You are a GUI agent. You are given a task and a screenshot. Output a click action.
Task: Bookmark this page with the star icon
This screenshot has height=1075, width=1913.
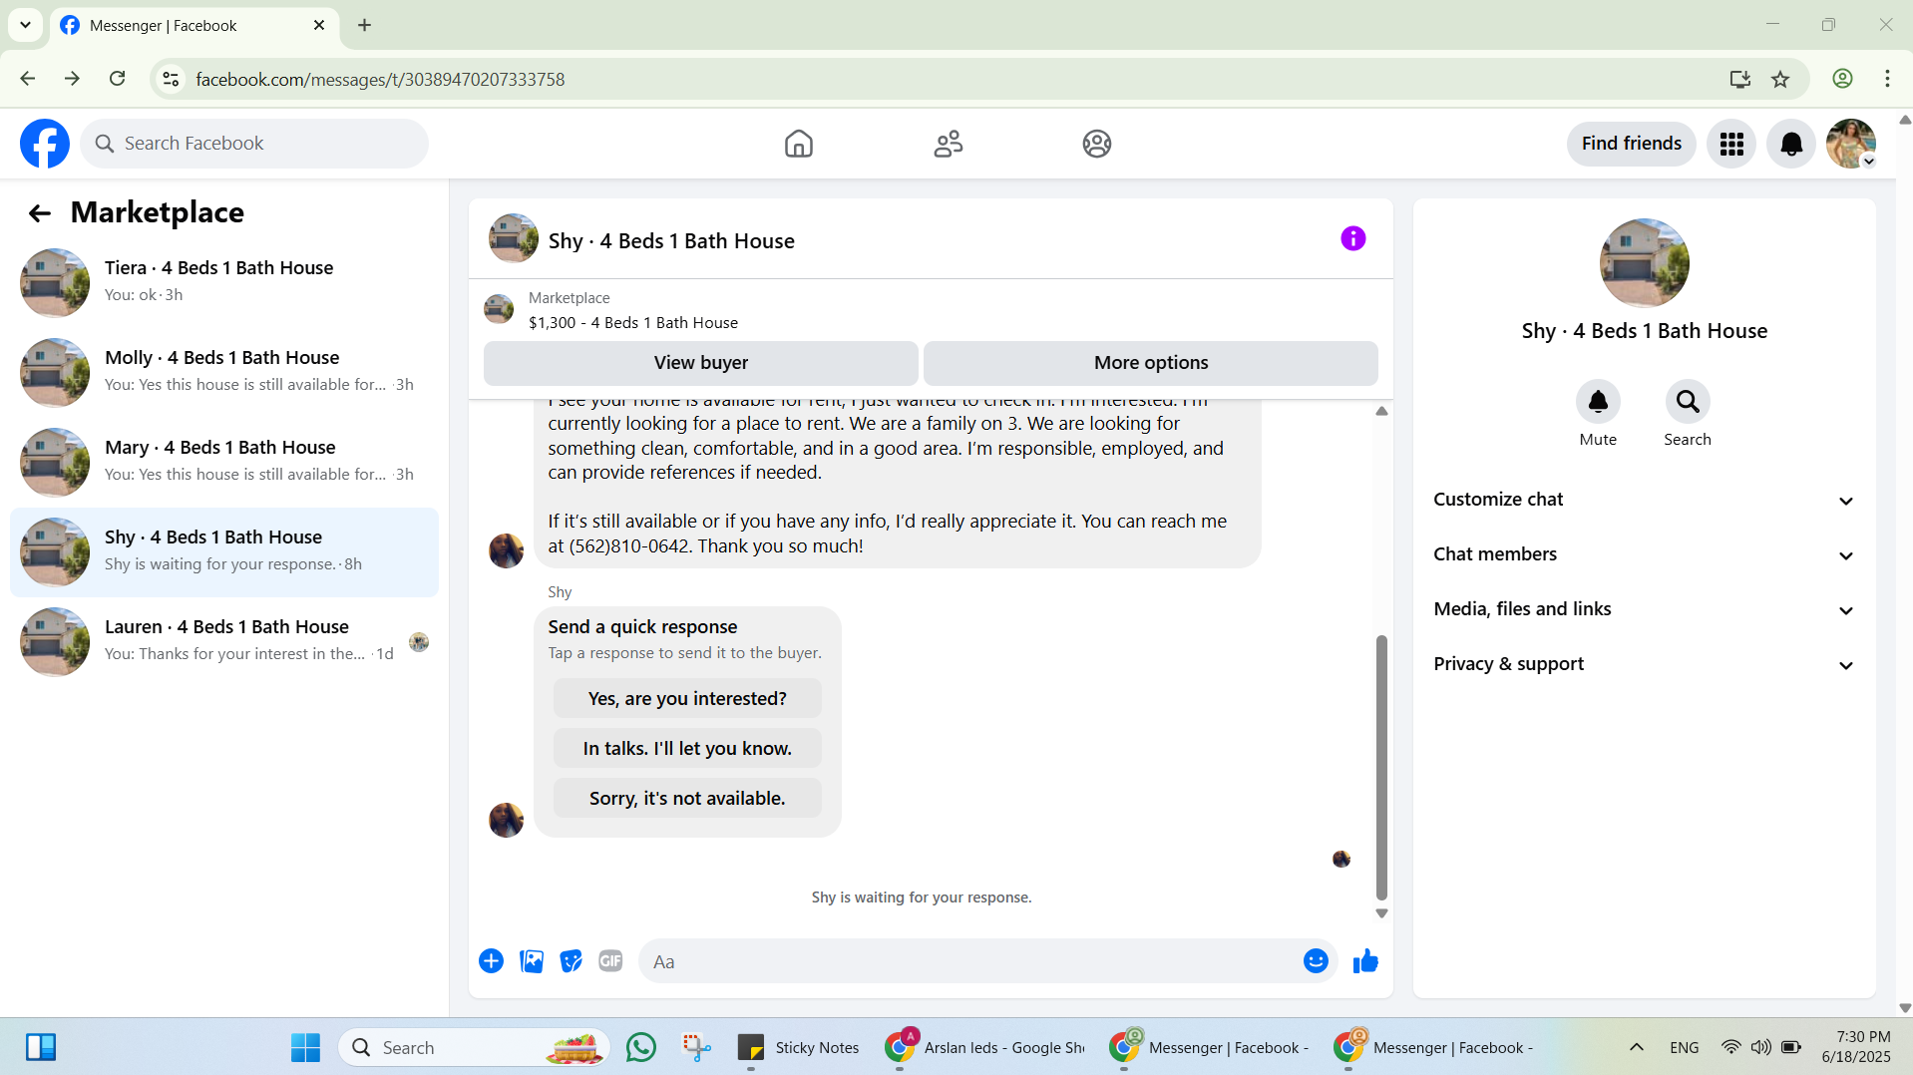coord(1780,79)
